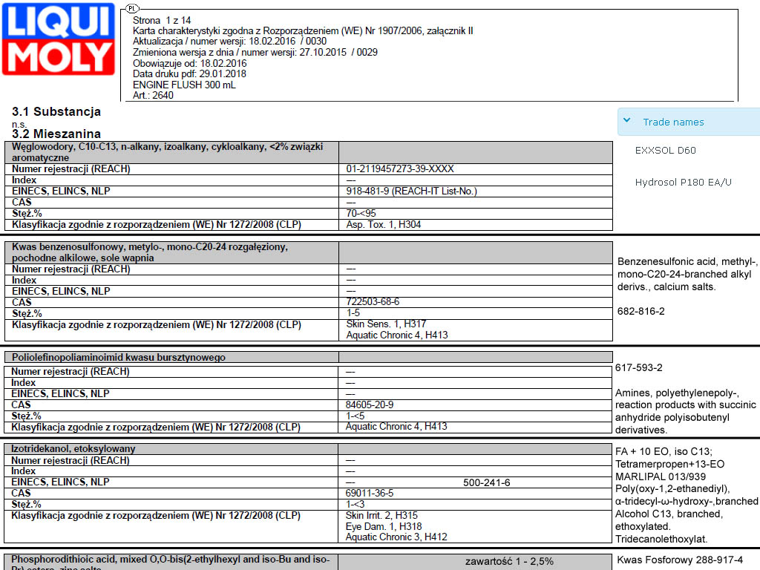Collapse the Trade names panel chevron

(x=627, y=122)
